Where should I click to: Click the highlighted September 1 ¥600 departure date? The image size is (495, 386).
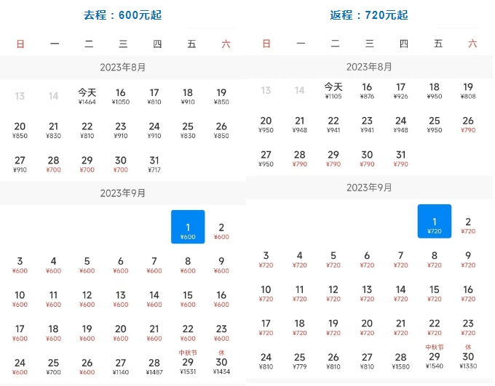[188, 227]
